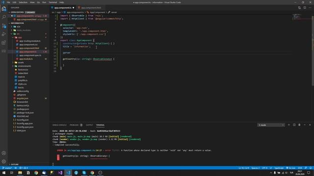Click the Go Live status bar item
The height and width of the screenshot is (176, 314).
click(290, 168)
